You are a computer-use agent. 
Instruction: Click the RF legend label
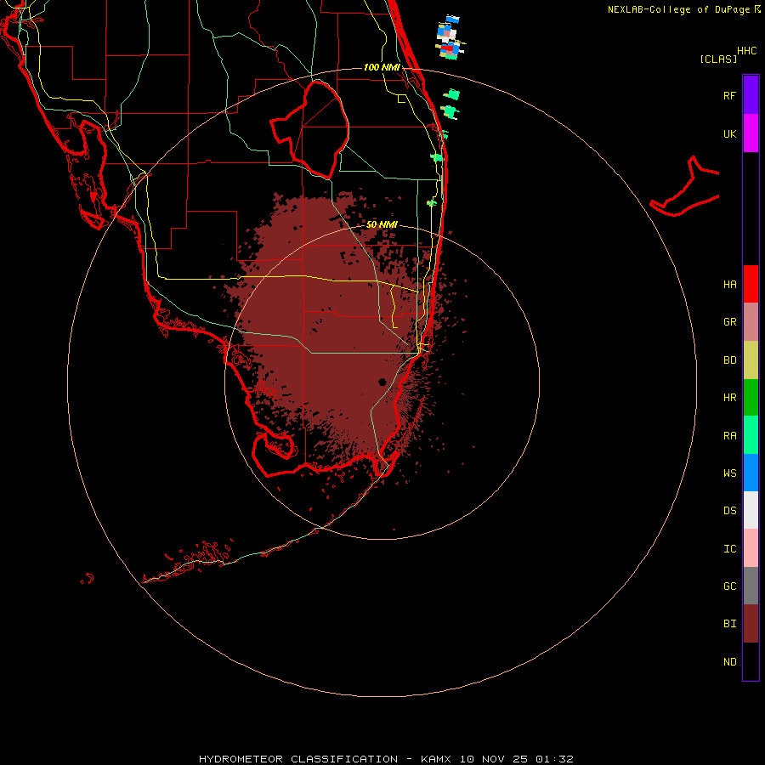point(729,95)
